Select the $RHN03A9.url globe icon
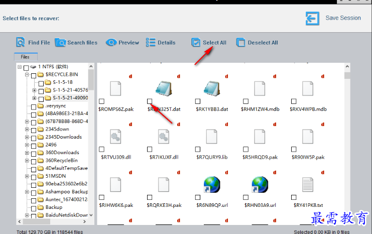This screenshot has height=234, width=372. click(260, 184)
